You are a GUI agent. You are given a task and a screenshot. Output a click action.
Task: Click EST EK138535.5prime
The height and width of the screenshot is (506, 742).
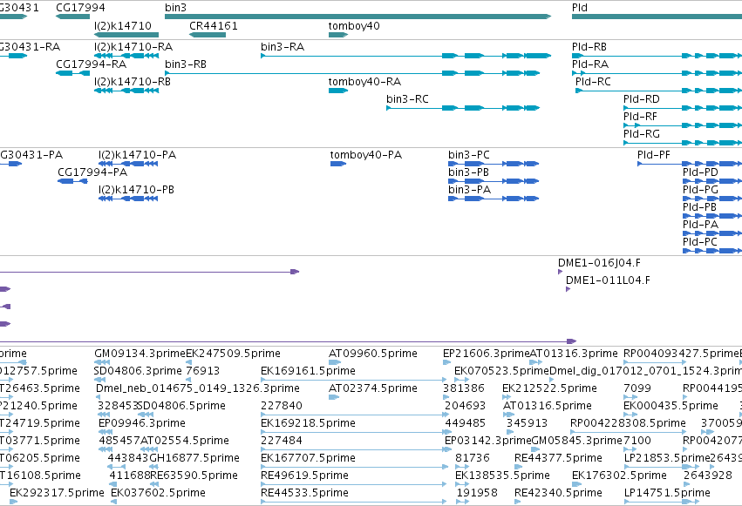[x=461, y=484]
